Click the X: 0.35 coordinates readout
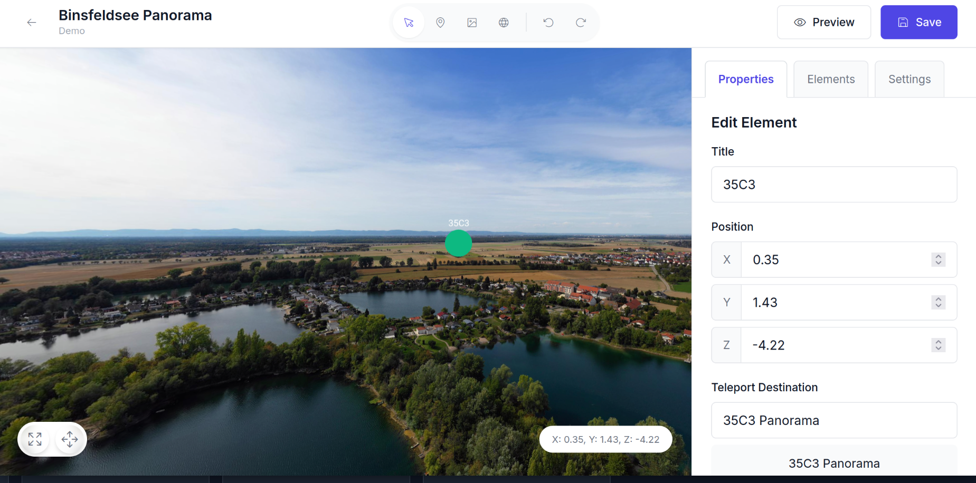The image size is (976, 483). coord(605,439)
